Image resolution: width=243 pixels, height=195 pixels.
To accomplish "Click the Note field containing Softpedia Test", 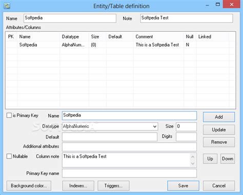I will tap(187, 18).
